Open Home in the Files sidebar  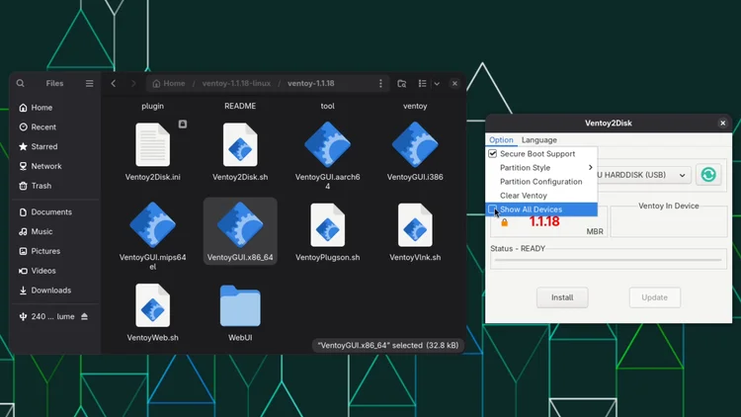(54, 108)
